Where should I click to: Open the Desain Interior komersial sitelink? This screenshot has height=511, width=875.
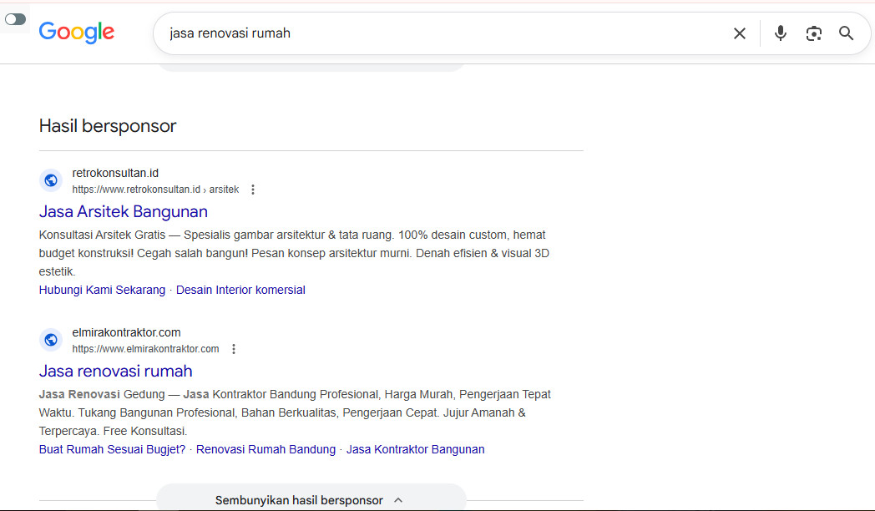pos(240,290)
